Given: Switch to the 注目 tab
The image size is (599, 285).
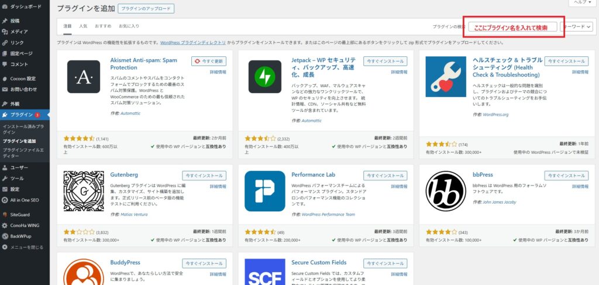Looking at the screenshot, I should [68, 26].
